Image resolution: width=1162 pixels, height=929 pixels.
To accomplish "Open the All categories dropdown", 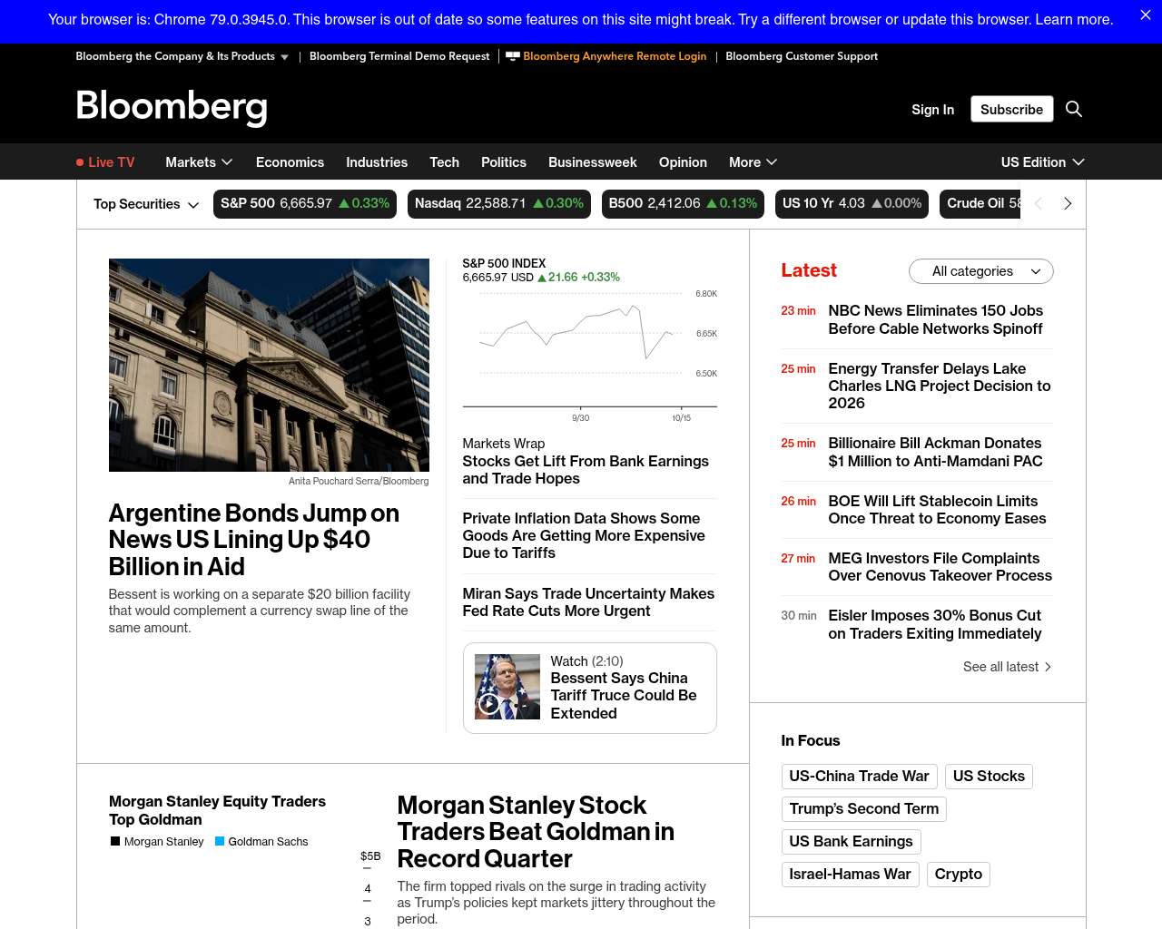I will pyautogui.click(x=980, y=271).
